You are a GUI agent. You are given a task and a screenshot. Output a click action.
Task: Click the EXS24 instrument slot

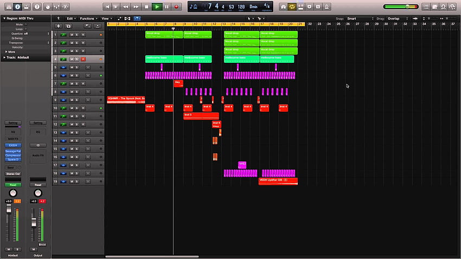point(13,145)
